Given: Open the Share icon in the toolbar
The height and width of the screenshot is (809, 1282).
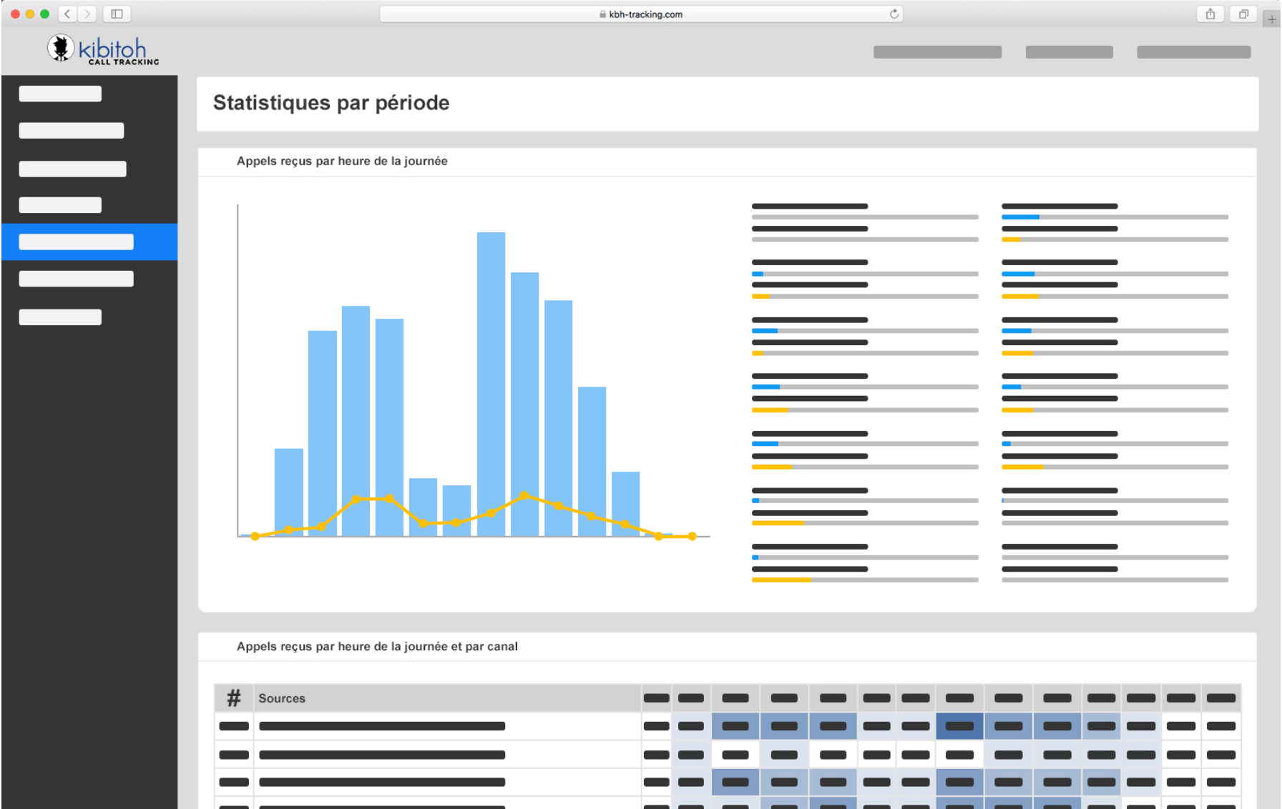Looking at the screenshot, I should pyautogui.click(x=1210, y=14).
